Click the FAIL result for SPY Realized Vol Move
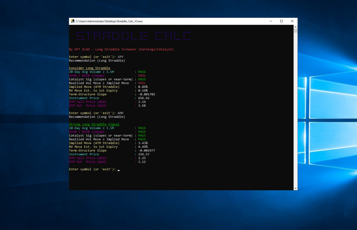This screenshot has width=357, height=230. 142,83
